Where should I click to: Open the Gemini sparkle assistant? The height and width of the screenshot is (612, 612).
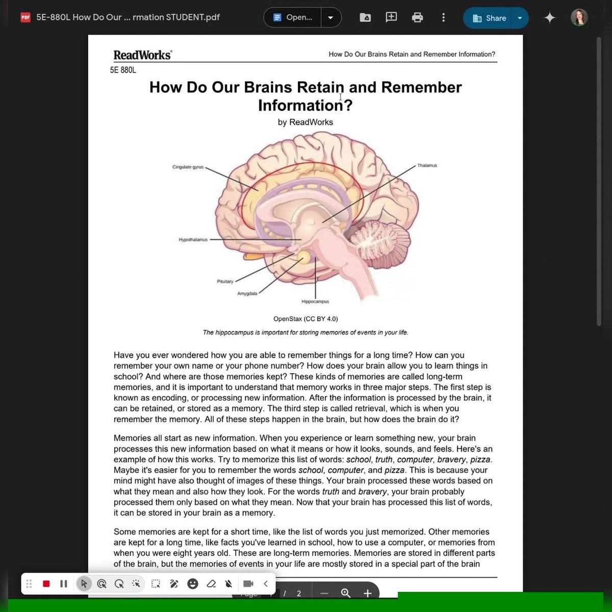[x=550, y=18]
